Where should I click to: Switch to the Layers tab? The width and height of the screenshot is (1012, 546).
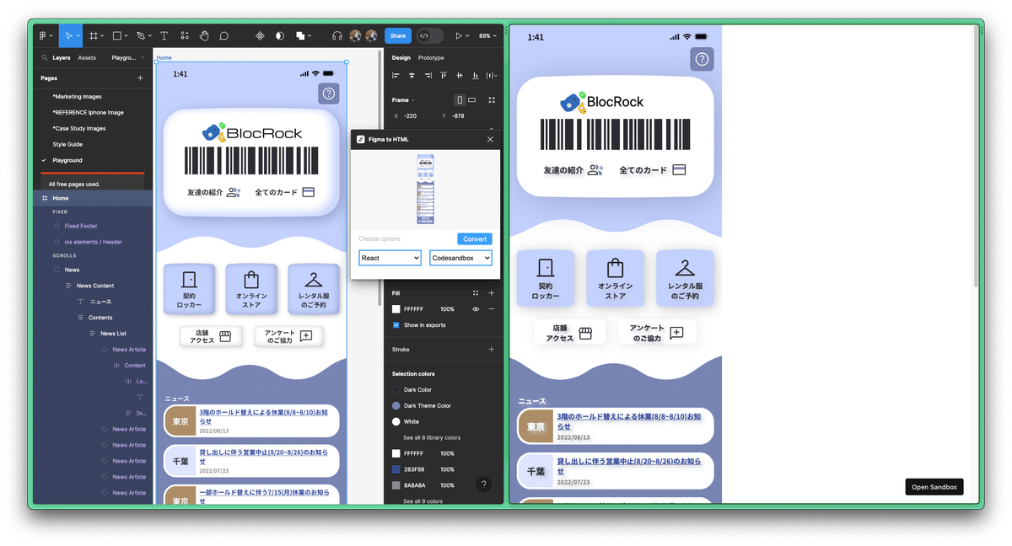coord(62,58)
